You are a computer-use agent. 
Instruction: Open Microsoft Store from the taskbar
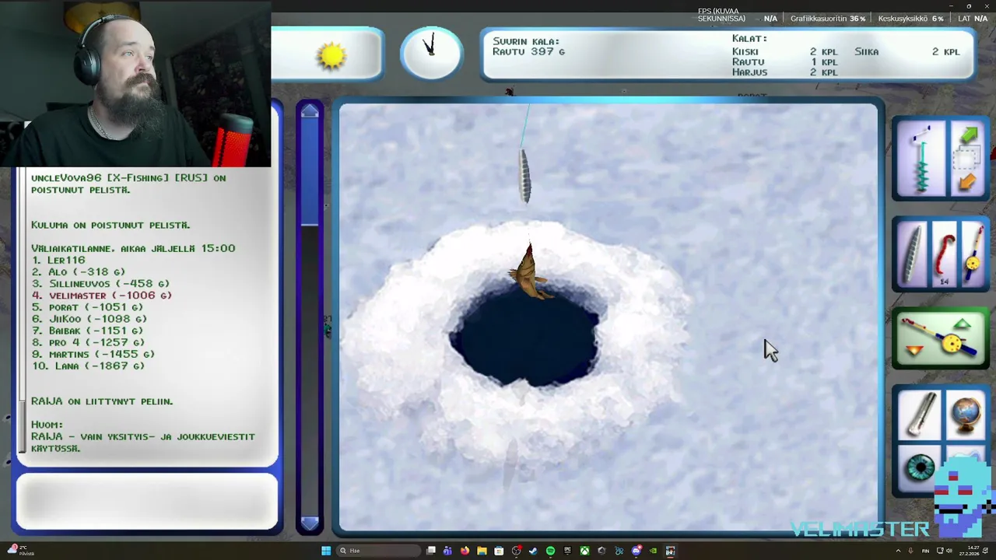[499, 551]
